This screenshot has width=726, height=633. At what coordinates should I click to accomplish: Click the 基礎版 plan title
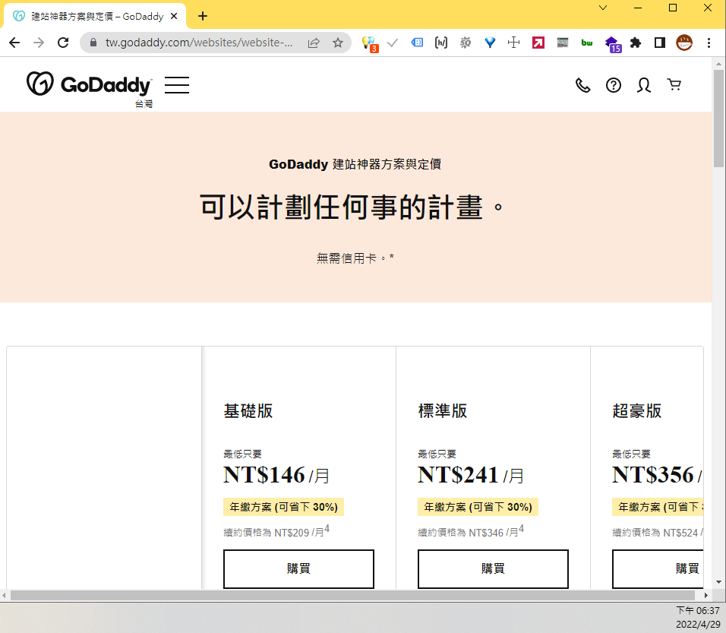coord(248,411)
